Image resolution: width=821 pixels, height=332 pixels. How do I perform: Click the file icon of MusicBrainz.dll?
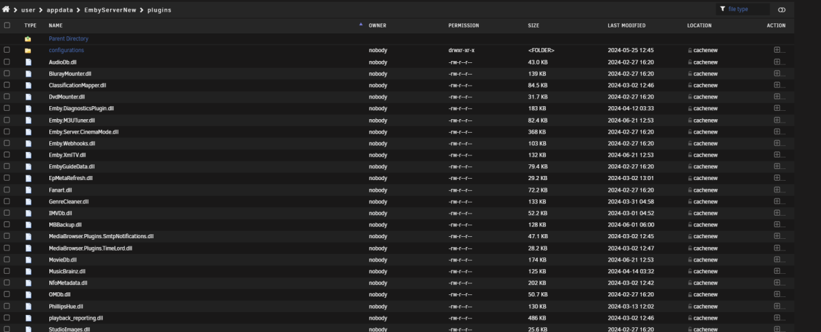[28, 272]
